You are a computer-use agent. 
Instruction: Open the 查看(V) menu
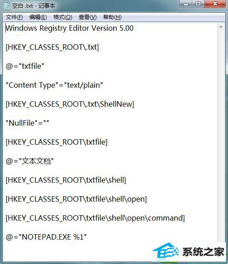87,17
